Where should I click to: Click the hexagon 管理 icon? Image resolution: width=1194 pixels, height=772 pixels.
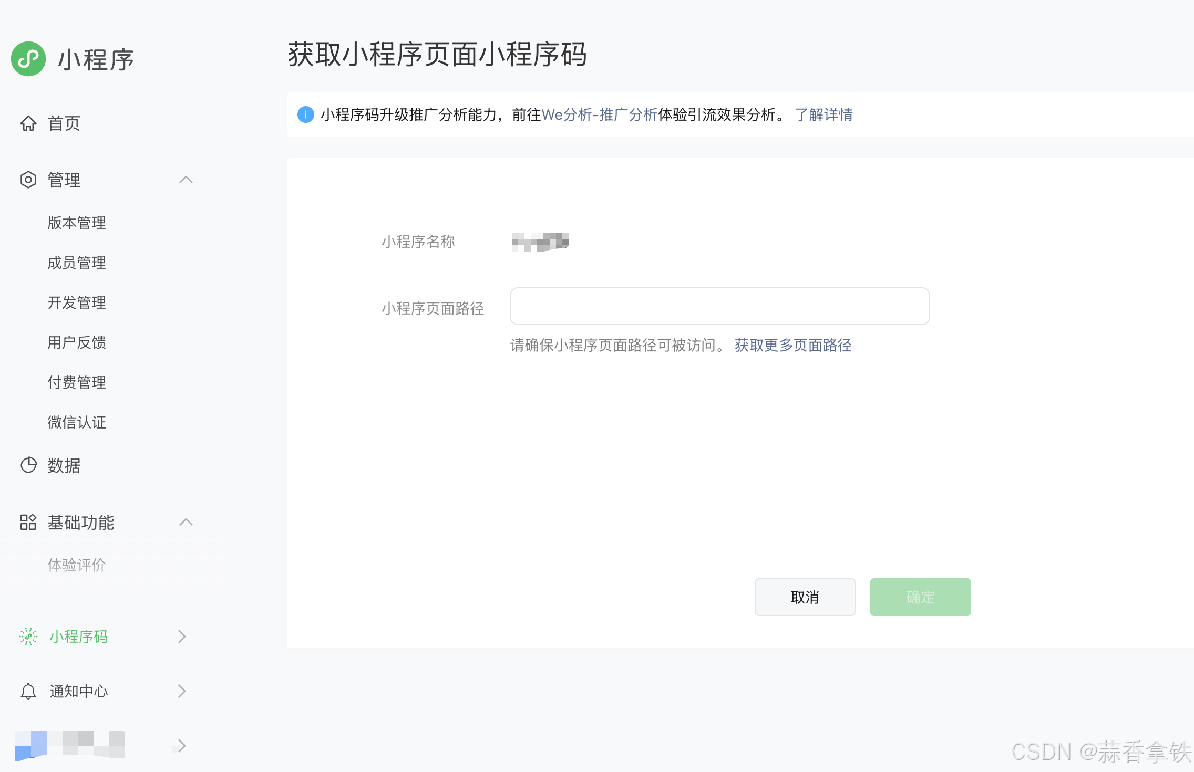click(x=28, y=180)
